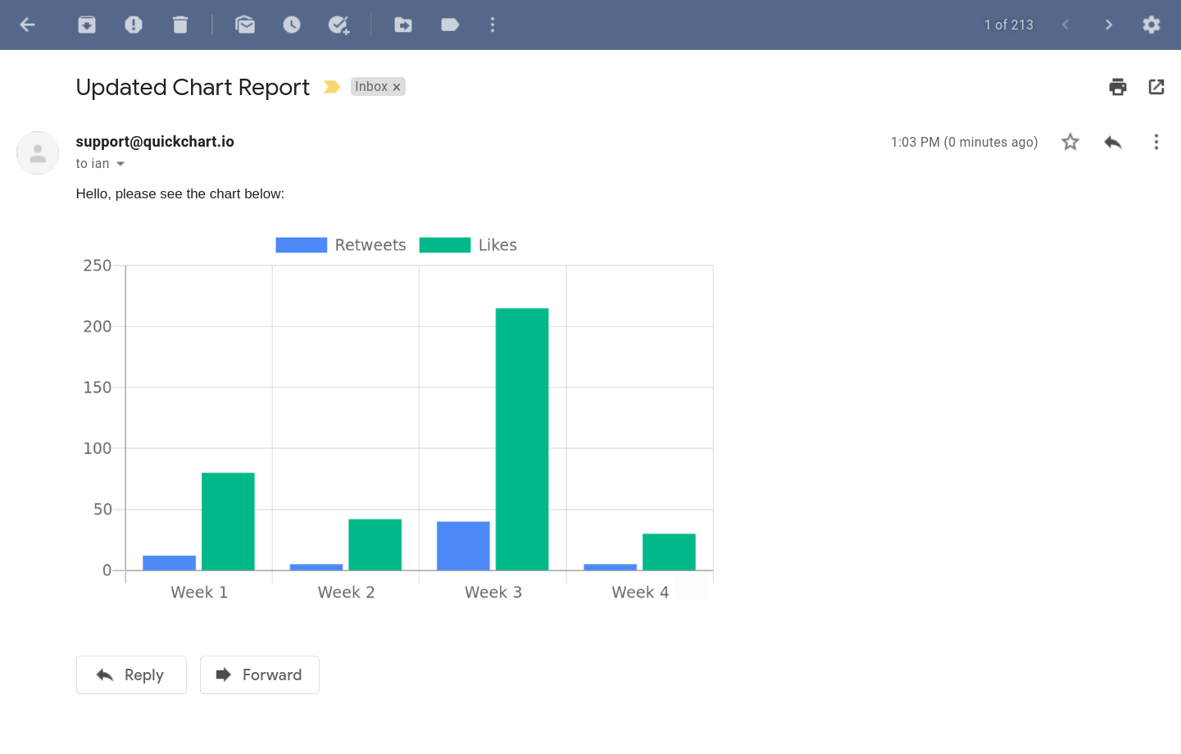Add this email to Tasks
This screenshot has width=1181, height=754.
(x=338, y=25)
